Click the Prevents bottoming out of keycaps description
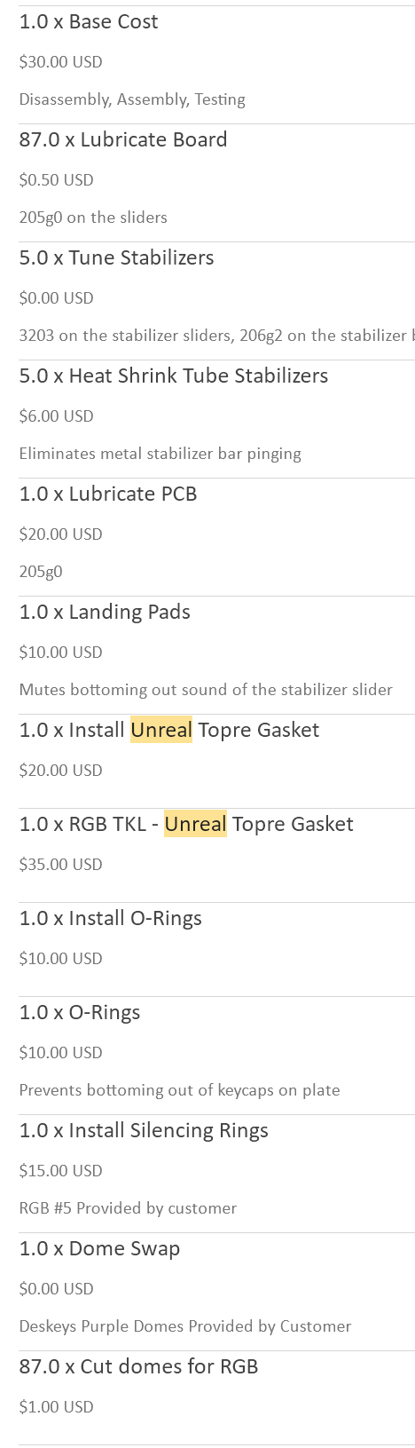This screenshot has width=415, height=1448. point(180,1090)
